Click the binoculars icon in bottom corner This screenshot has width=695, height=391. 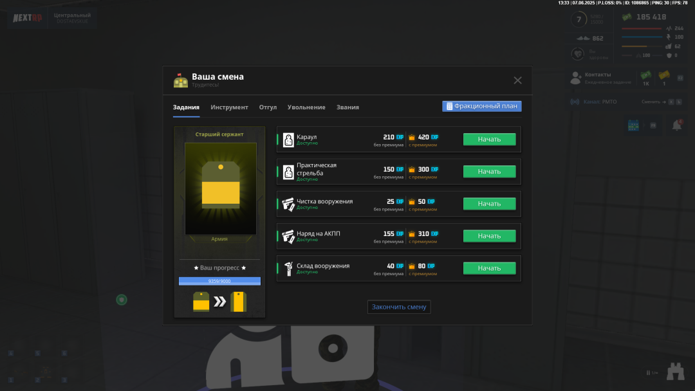[x=675, y=371]
